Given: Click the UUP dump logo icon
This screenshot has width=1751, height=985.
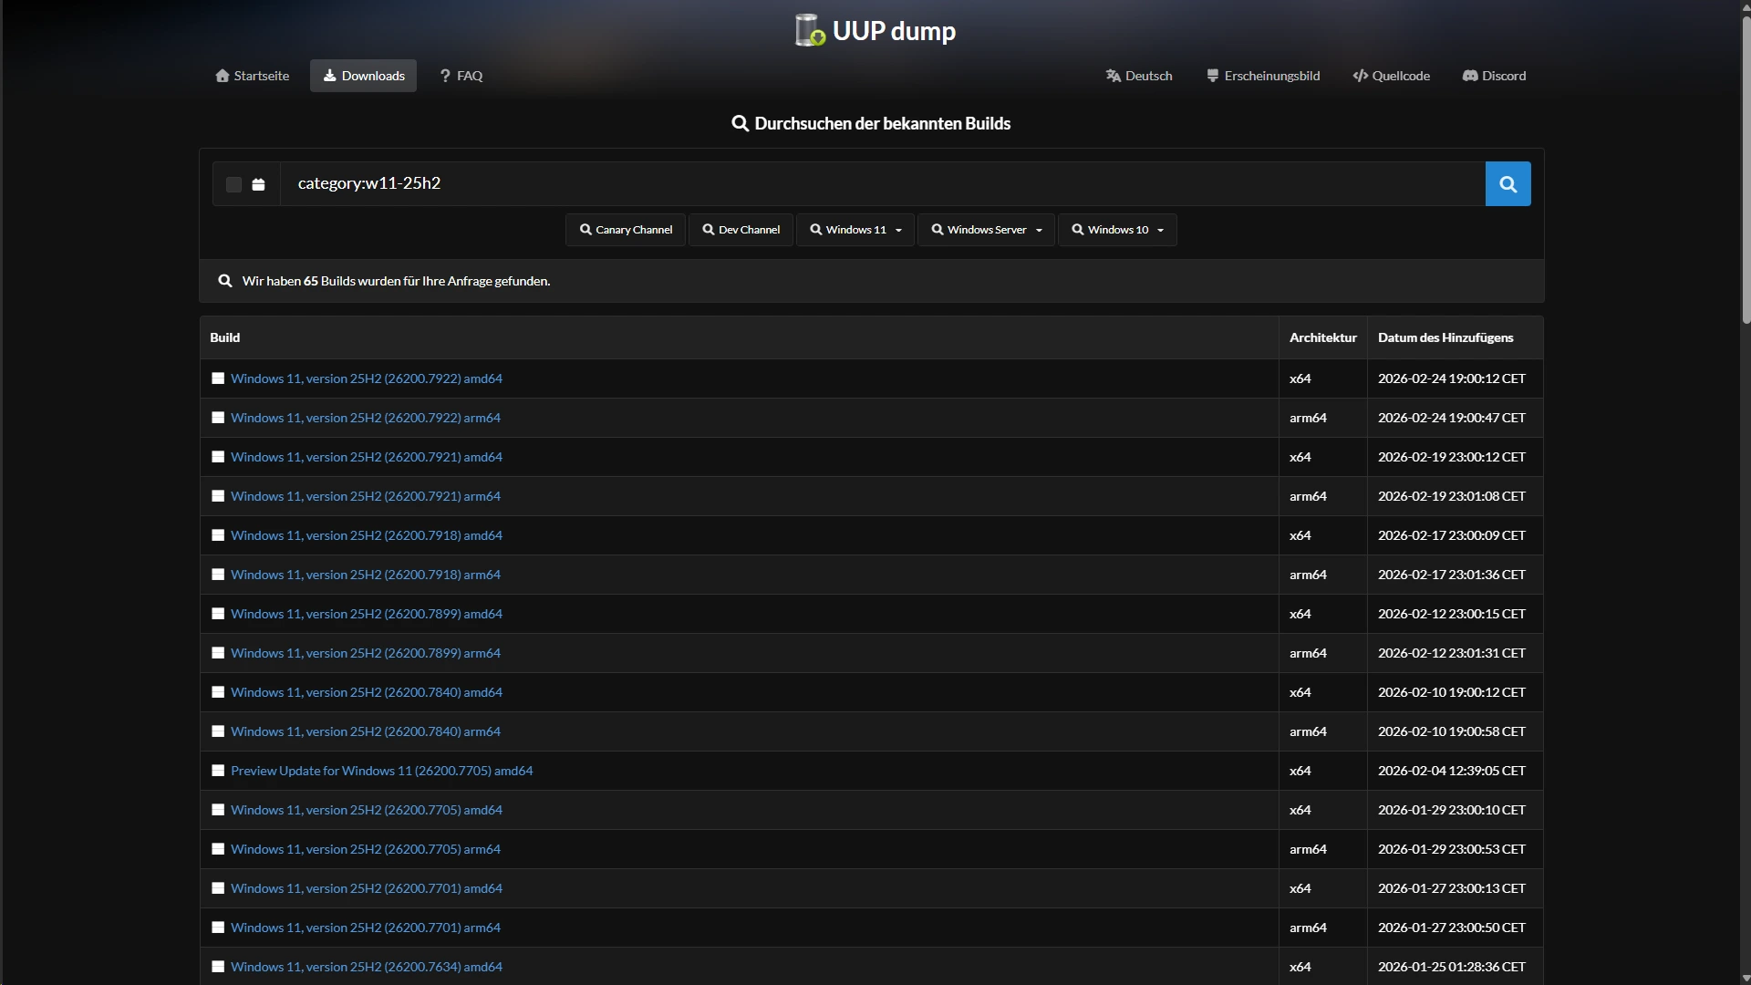Looking at the screenshot, I should [x=810, y=30].
